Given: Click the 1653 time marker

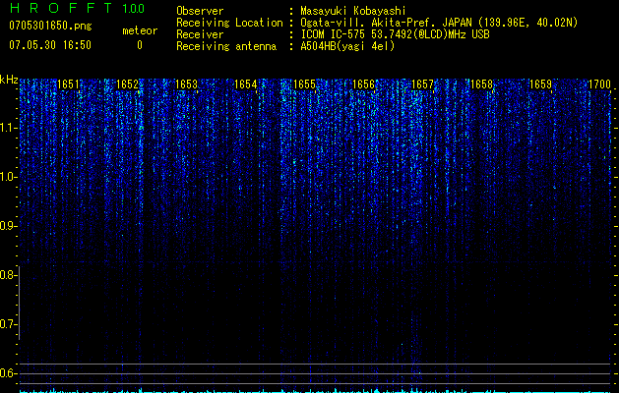Looking at the screenshot, I should pyautogui.click(x=186, y=84).
